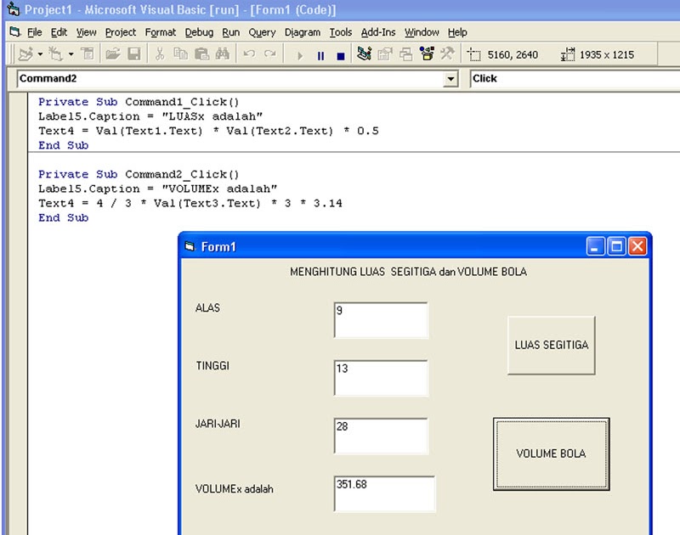680x535 pixels.
Task: Click the size readout 1935 x 1215
Action: [x=607, y=55]
